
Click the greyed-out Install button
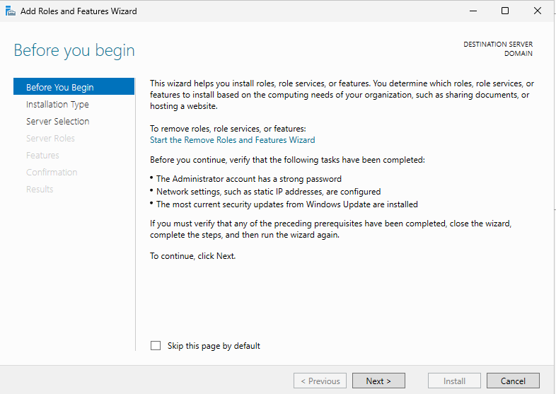coord(454,381)
